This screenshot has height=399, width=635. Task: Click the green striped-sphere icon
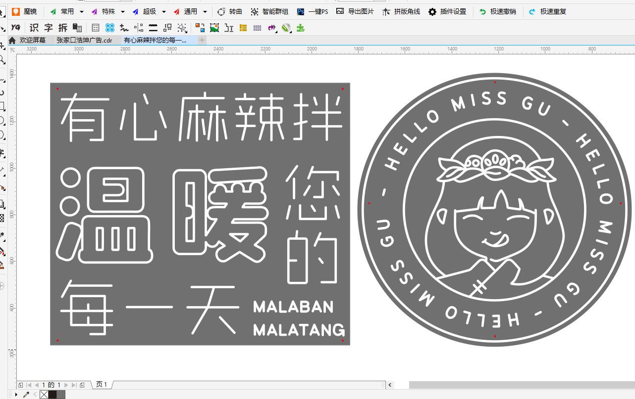(x=286, y=28)
